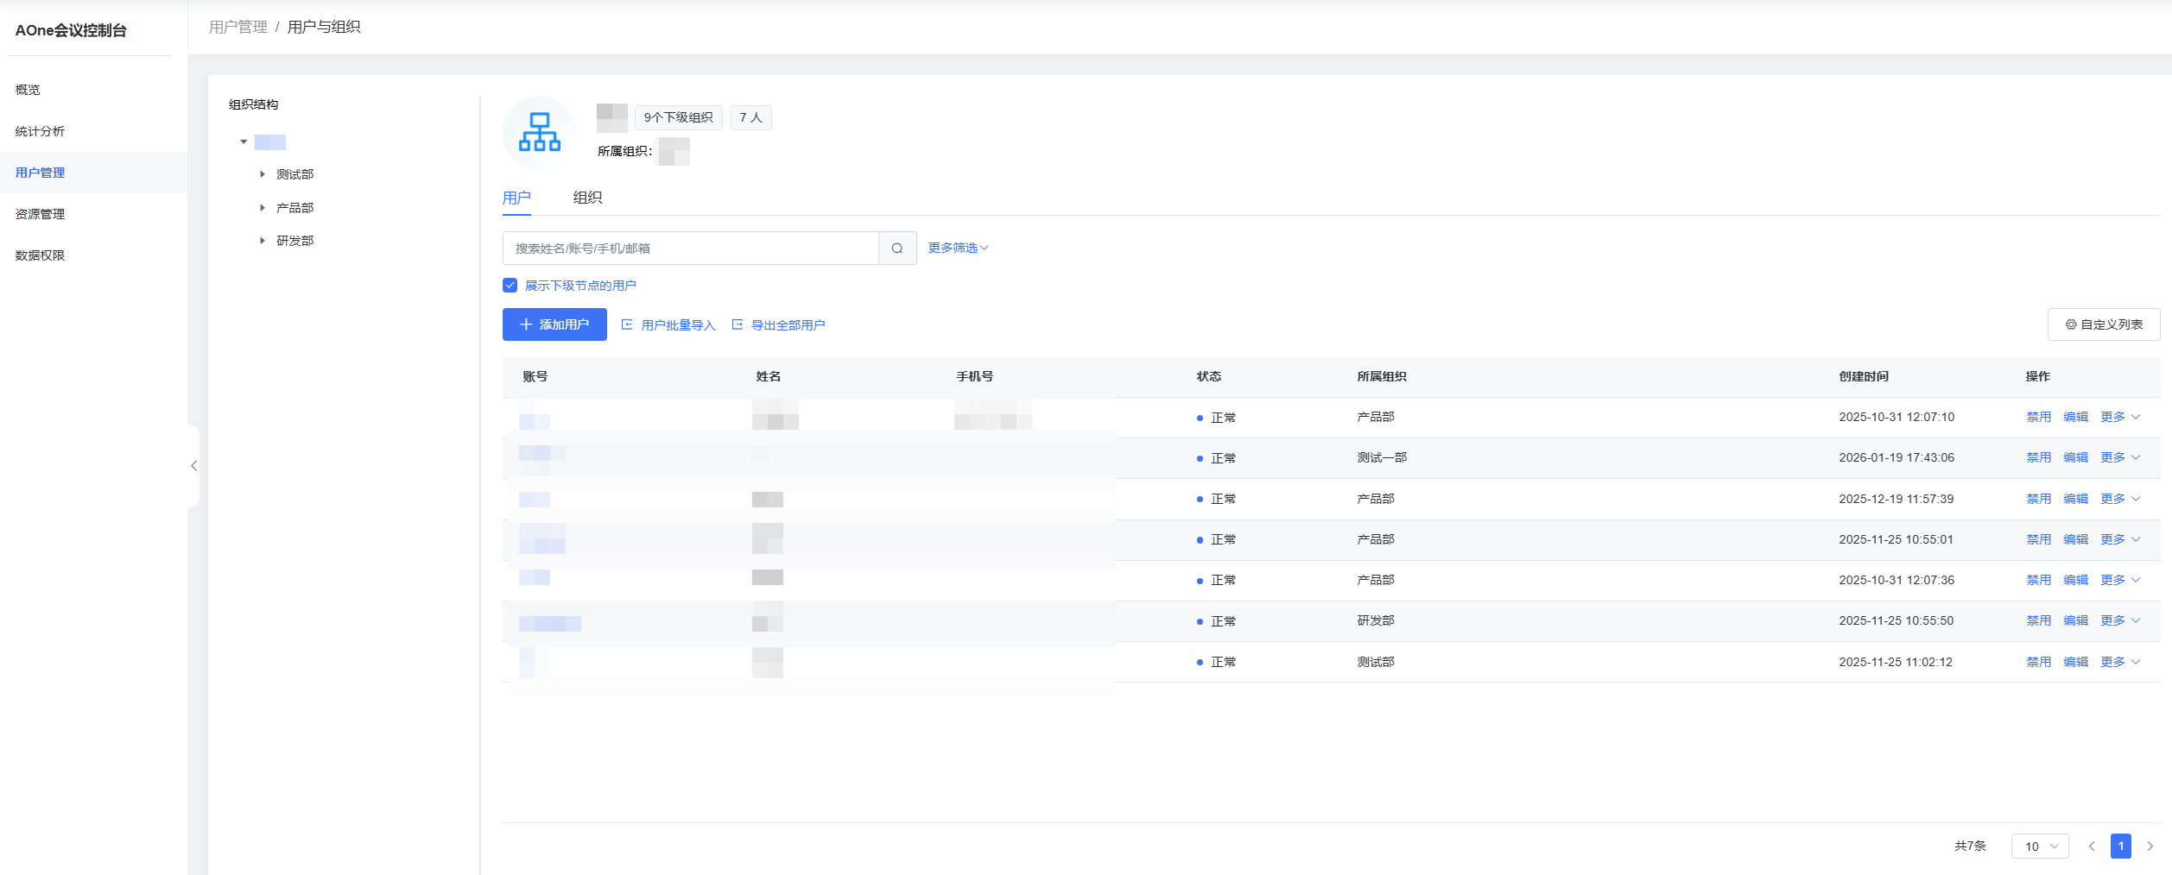Click the search magnifier icon button

pyautogui.click(x=897, y=249)
